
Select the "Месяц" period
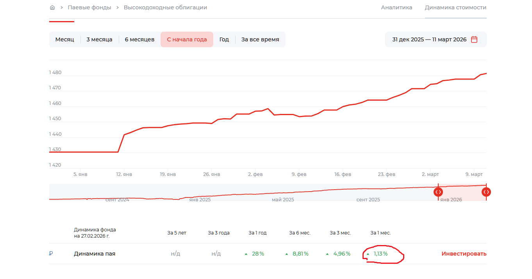tap(64, 39)
